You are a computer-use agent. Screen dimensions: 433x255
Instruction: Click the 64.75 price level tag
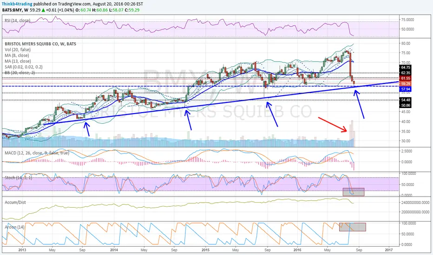[406, 67]
